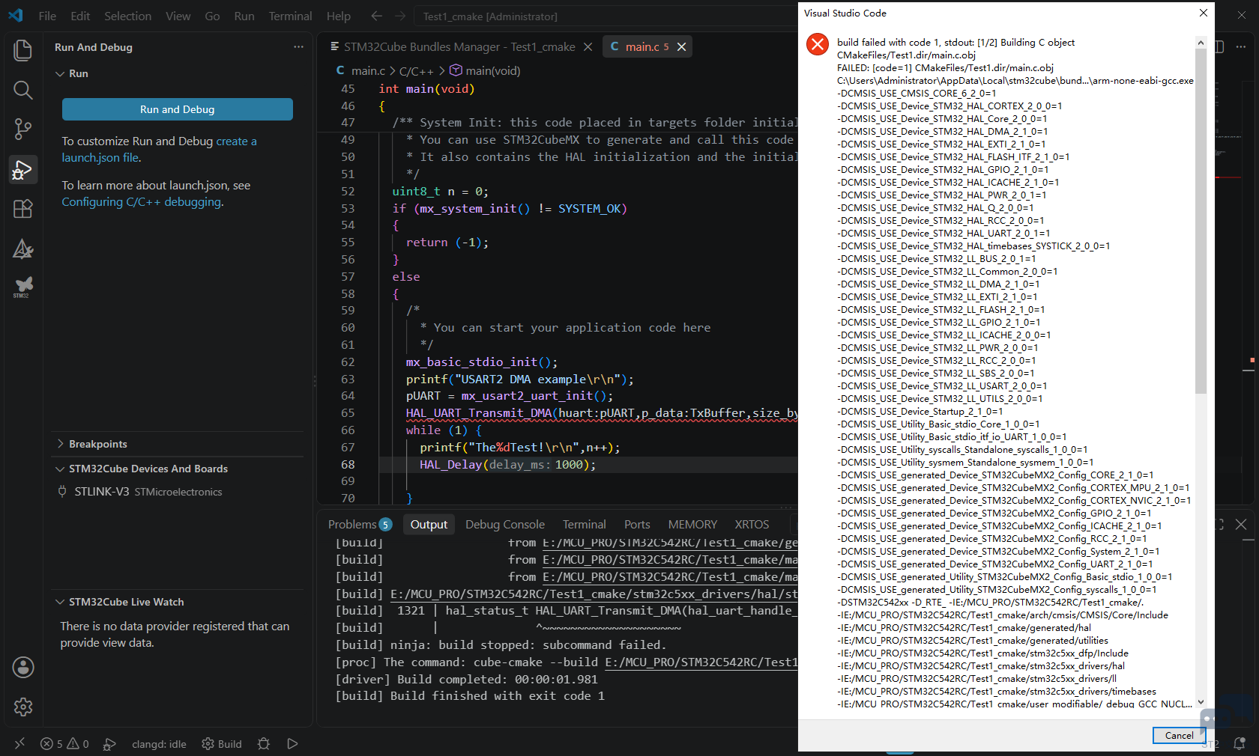Close the STM32Cube Bundles Manager tab
1259x756 pixels.
588,46
